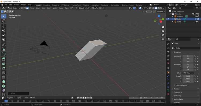Switch to the Sculpting workspace tab
201x106 pixels.
pyautogui.click(x=55, y=5)
